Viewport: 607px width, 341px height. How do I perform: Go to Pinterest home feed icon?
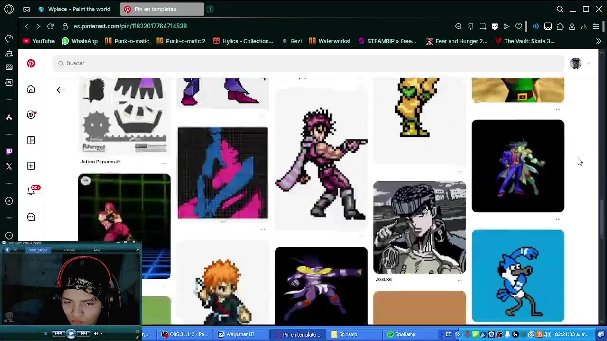coord(31,89)
